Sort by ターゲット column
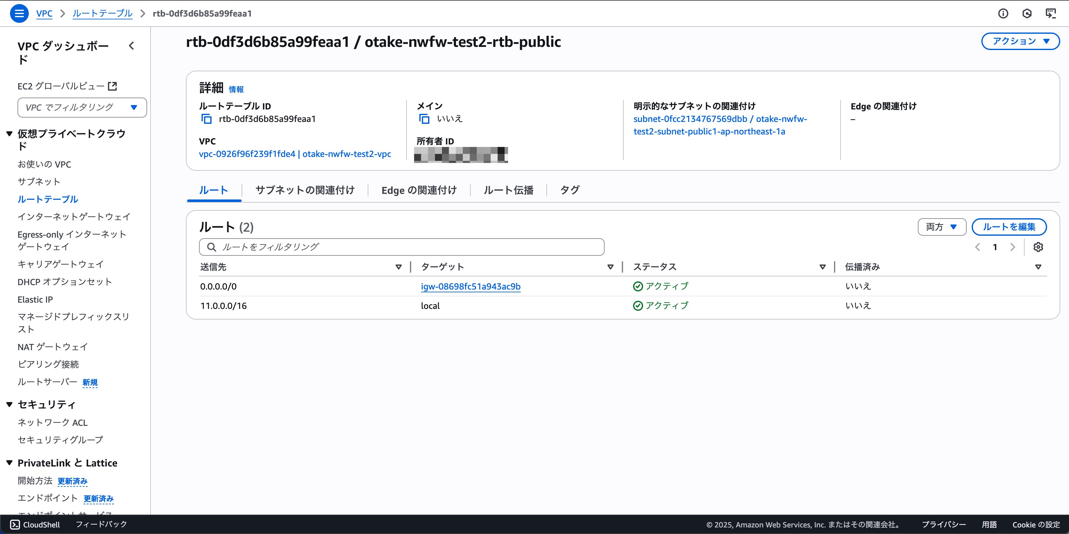This screenshot has width=1069, height=534. tap(611, 267)
